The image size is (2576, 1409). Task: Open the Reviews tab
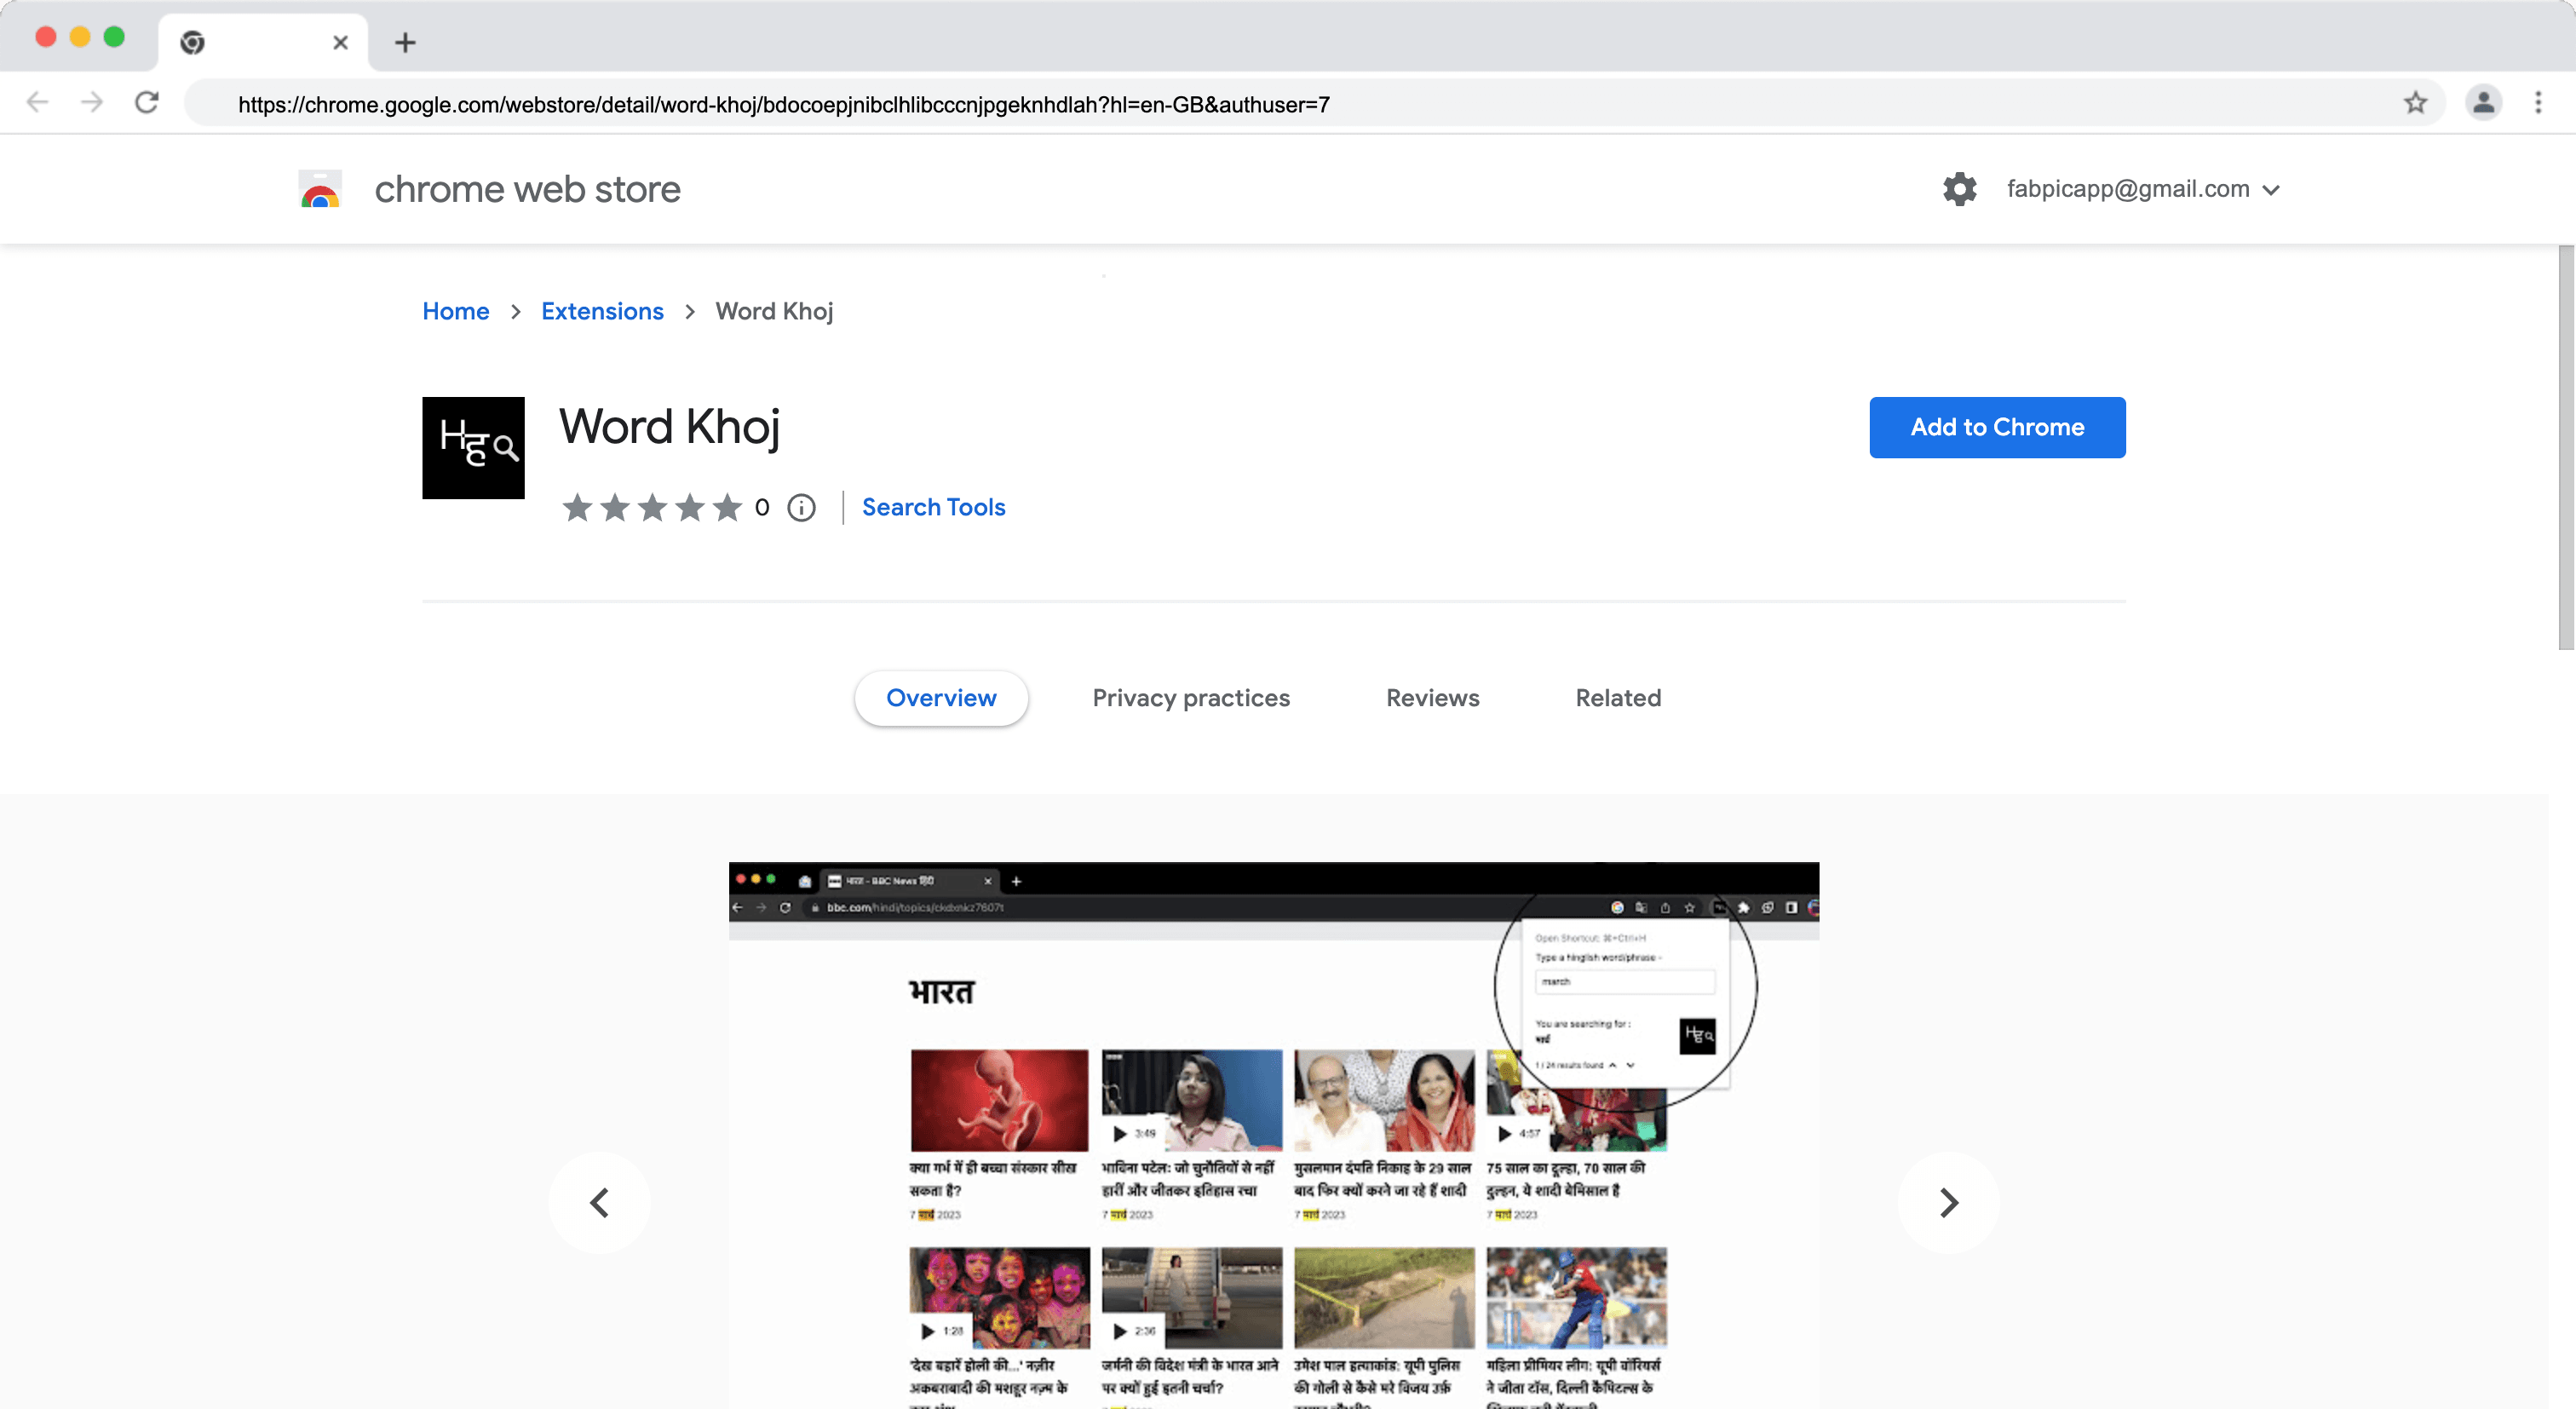coord(1432,698)
